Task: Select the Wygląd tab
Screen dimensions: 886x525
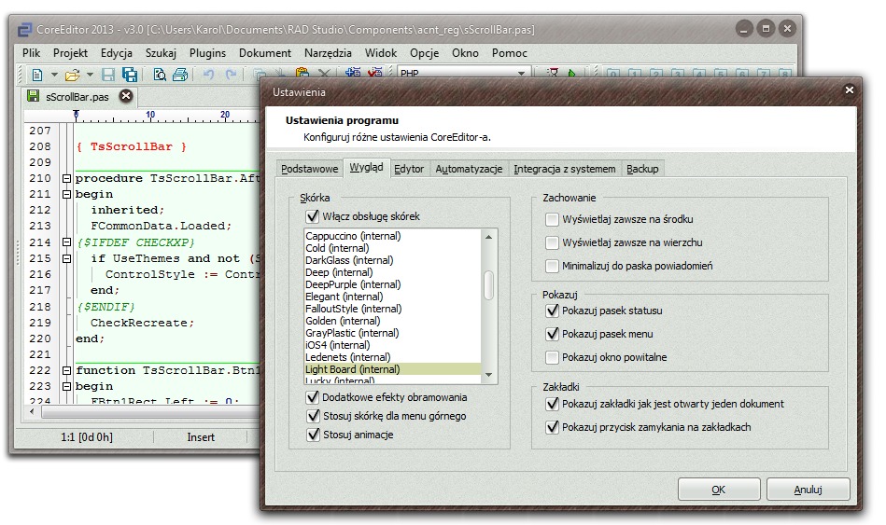Action: click(x=366, y=167)
